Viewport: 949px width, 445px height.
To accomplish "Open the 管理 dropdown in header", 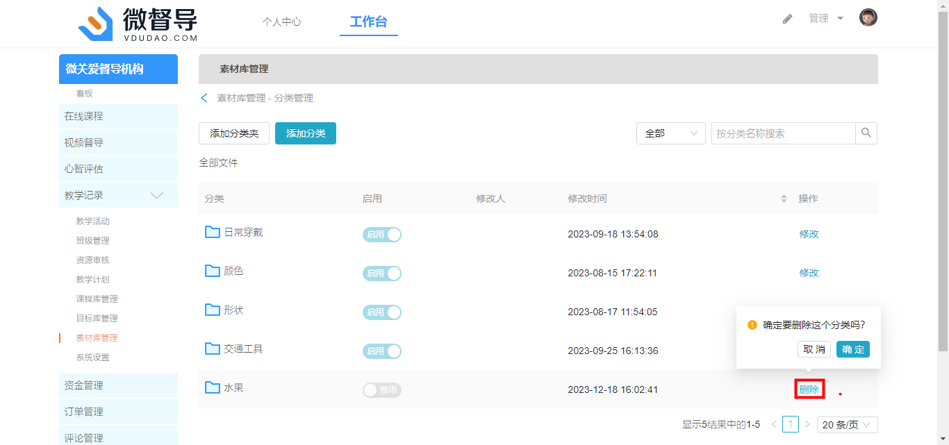I will click(x=826, y=19).
